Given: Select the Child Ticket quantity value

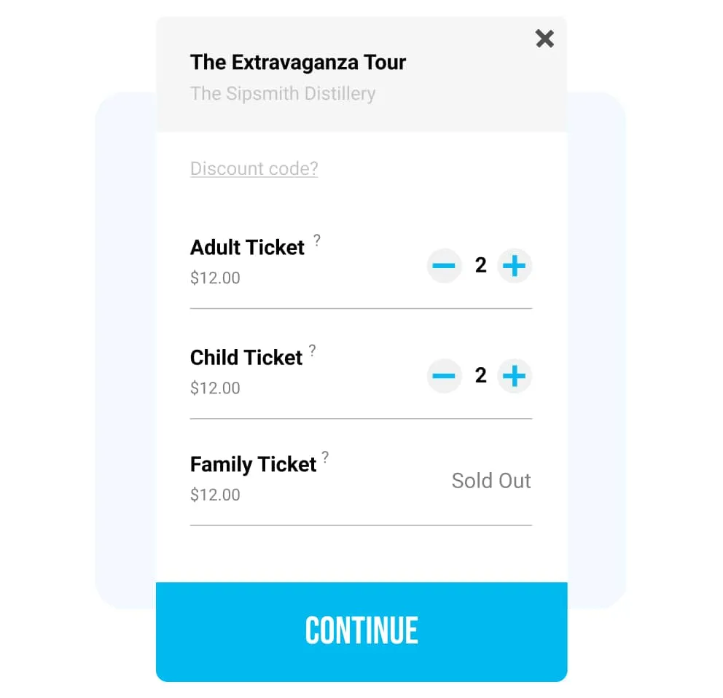Looking at the screenshot, I should pos(480,376).
